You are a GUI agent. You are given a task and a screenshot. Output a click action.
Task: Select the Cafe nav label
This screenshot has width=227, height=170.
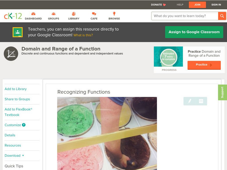[94, 19]
